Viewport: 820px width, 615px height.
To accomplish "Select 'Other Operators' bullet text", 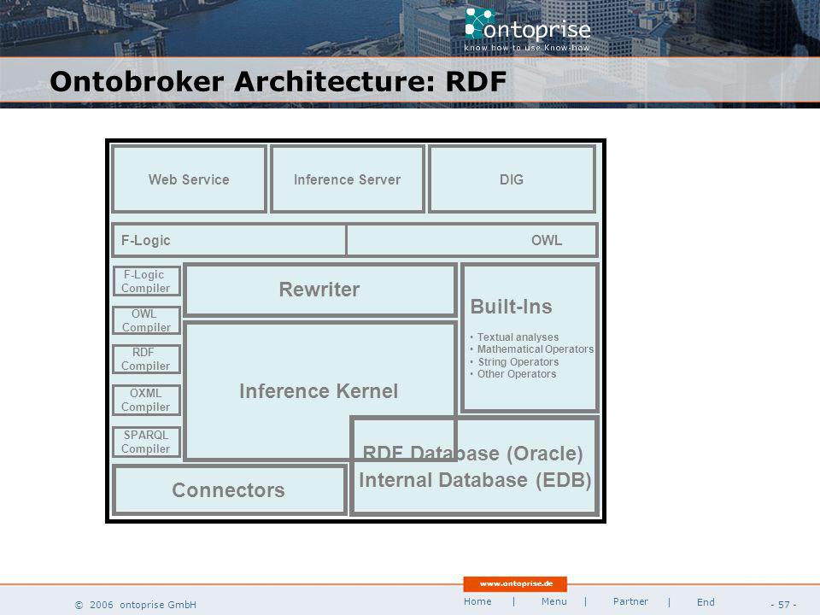I will click(517, 374).
